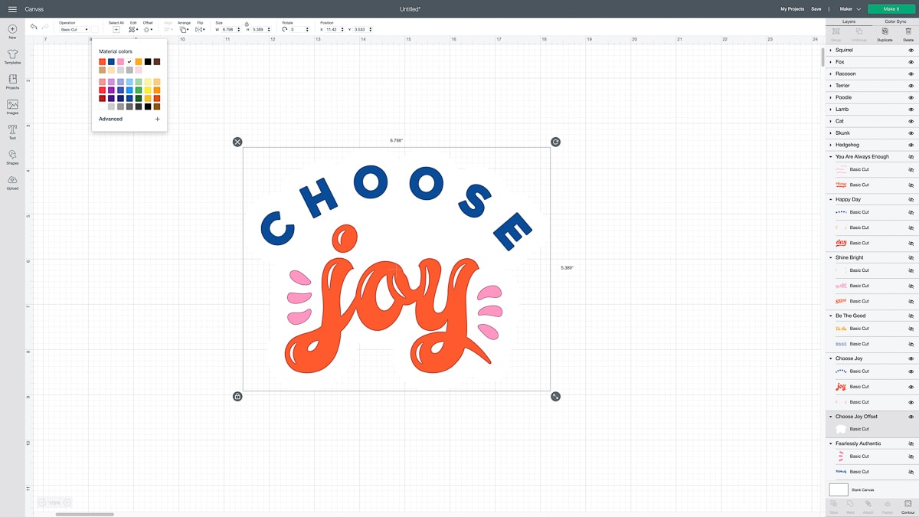
Task: Hide the Squirrel layer
Action: (x=911, y=51)
